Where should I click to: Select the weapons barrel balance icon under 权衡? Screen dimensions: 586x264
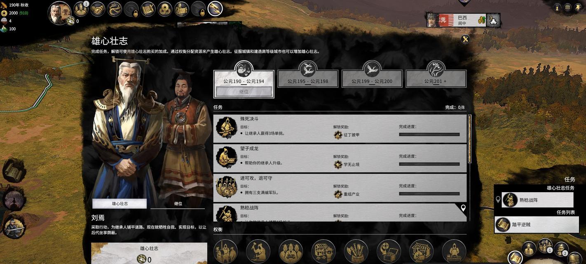coord(356,251)
